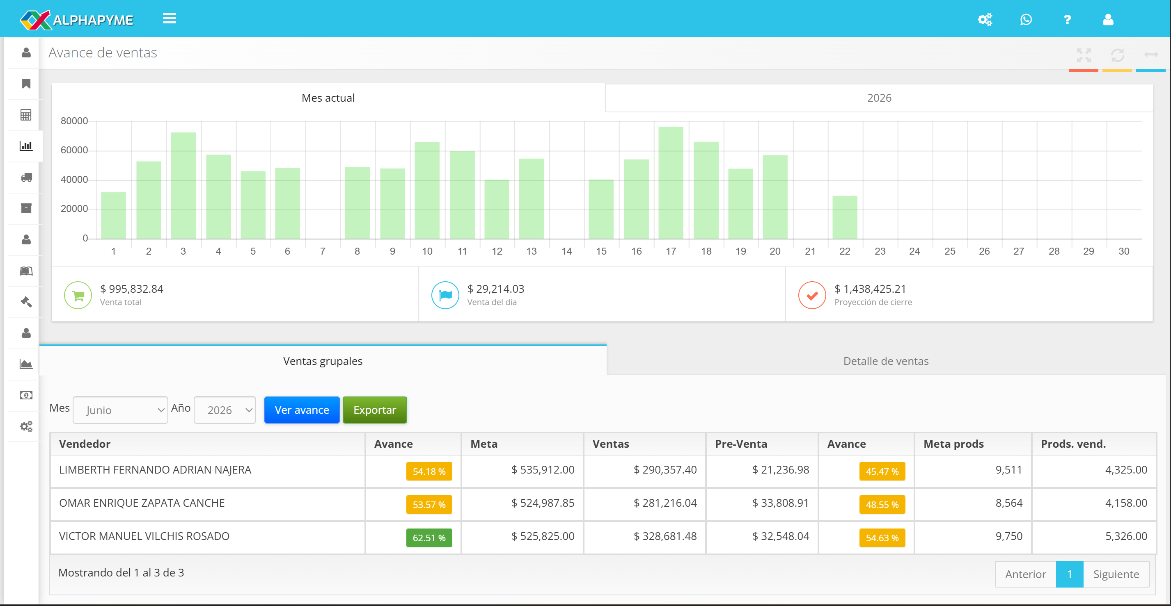
Task: Sort by Ventas column header
Action: pyautogui.click(x=644, y=444)
